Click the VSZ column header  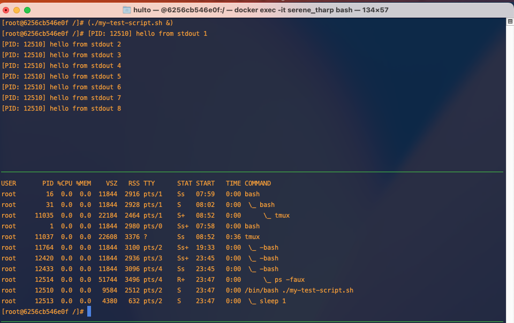(111, 183)
